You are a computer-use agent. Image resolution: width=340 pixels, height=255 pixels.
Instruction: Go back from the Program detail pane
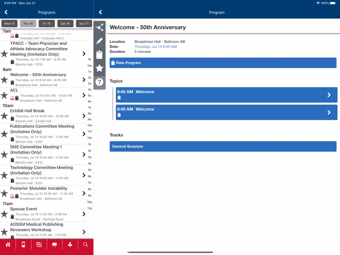coord(100,12)
